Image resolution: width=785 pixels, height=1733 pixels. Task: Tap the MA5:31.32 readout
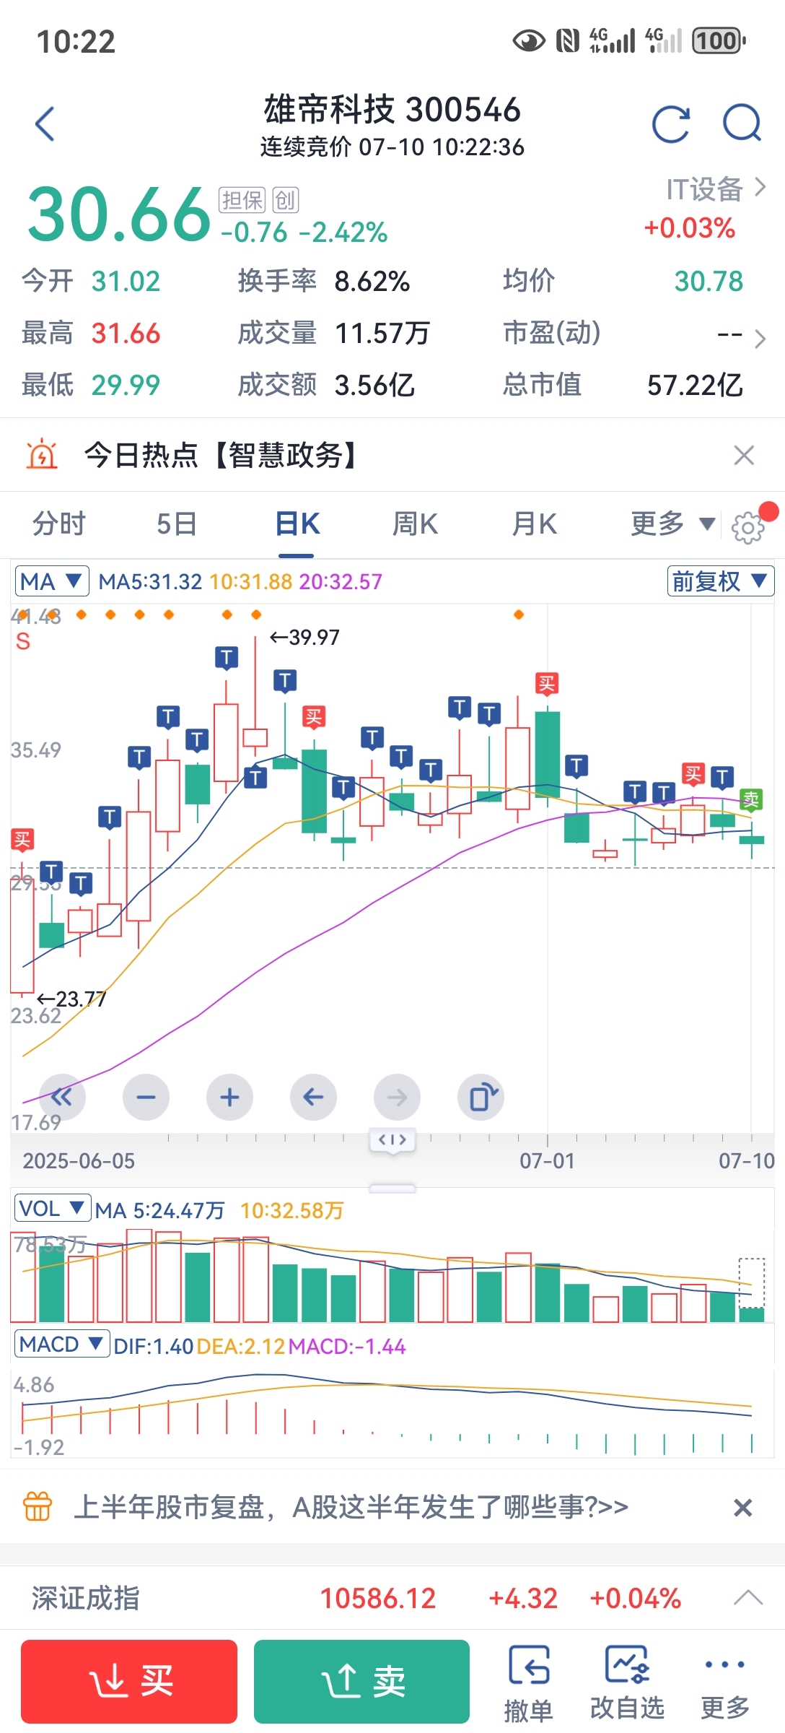click(x=150, y=582)
